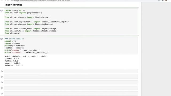
Task: Click the 'from sklearn import preprocessing' line
Action: [x=23, y=13]
